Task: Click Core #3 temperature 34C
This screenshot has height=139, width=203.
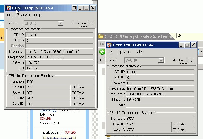Action: 48,104
